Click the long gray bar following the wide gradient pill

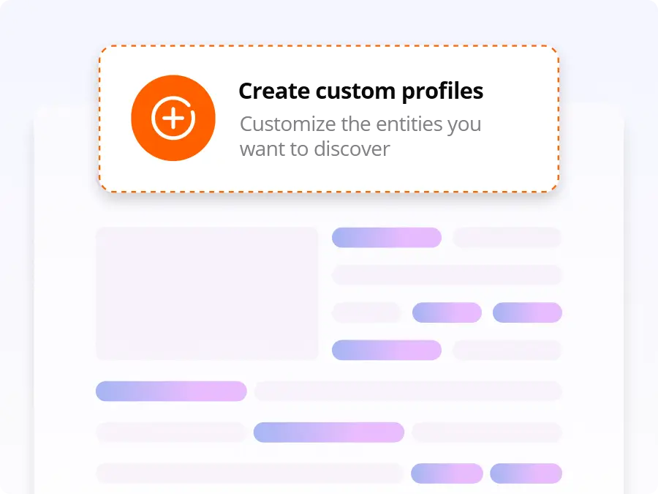[408, 391]
